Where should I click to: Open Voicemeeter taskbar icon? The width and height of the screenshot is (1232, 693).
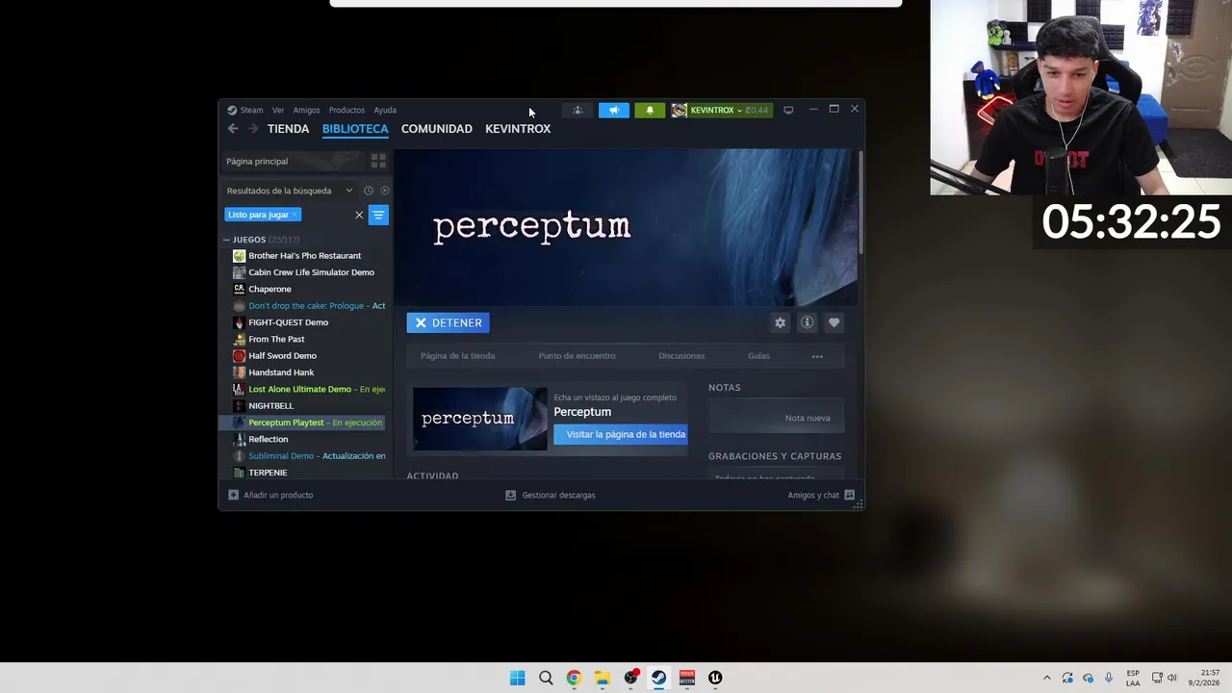click(687, 678)
